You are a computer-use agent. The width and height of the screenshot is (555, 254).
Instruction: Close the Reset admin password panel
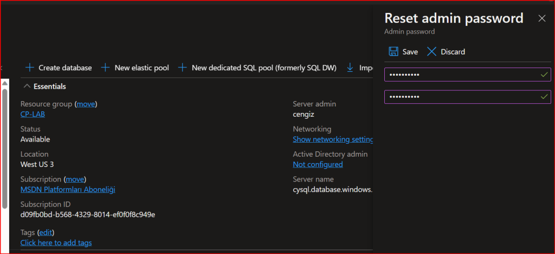(x=541, y=18)
